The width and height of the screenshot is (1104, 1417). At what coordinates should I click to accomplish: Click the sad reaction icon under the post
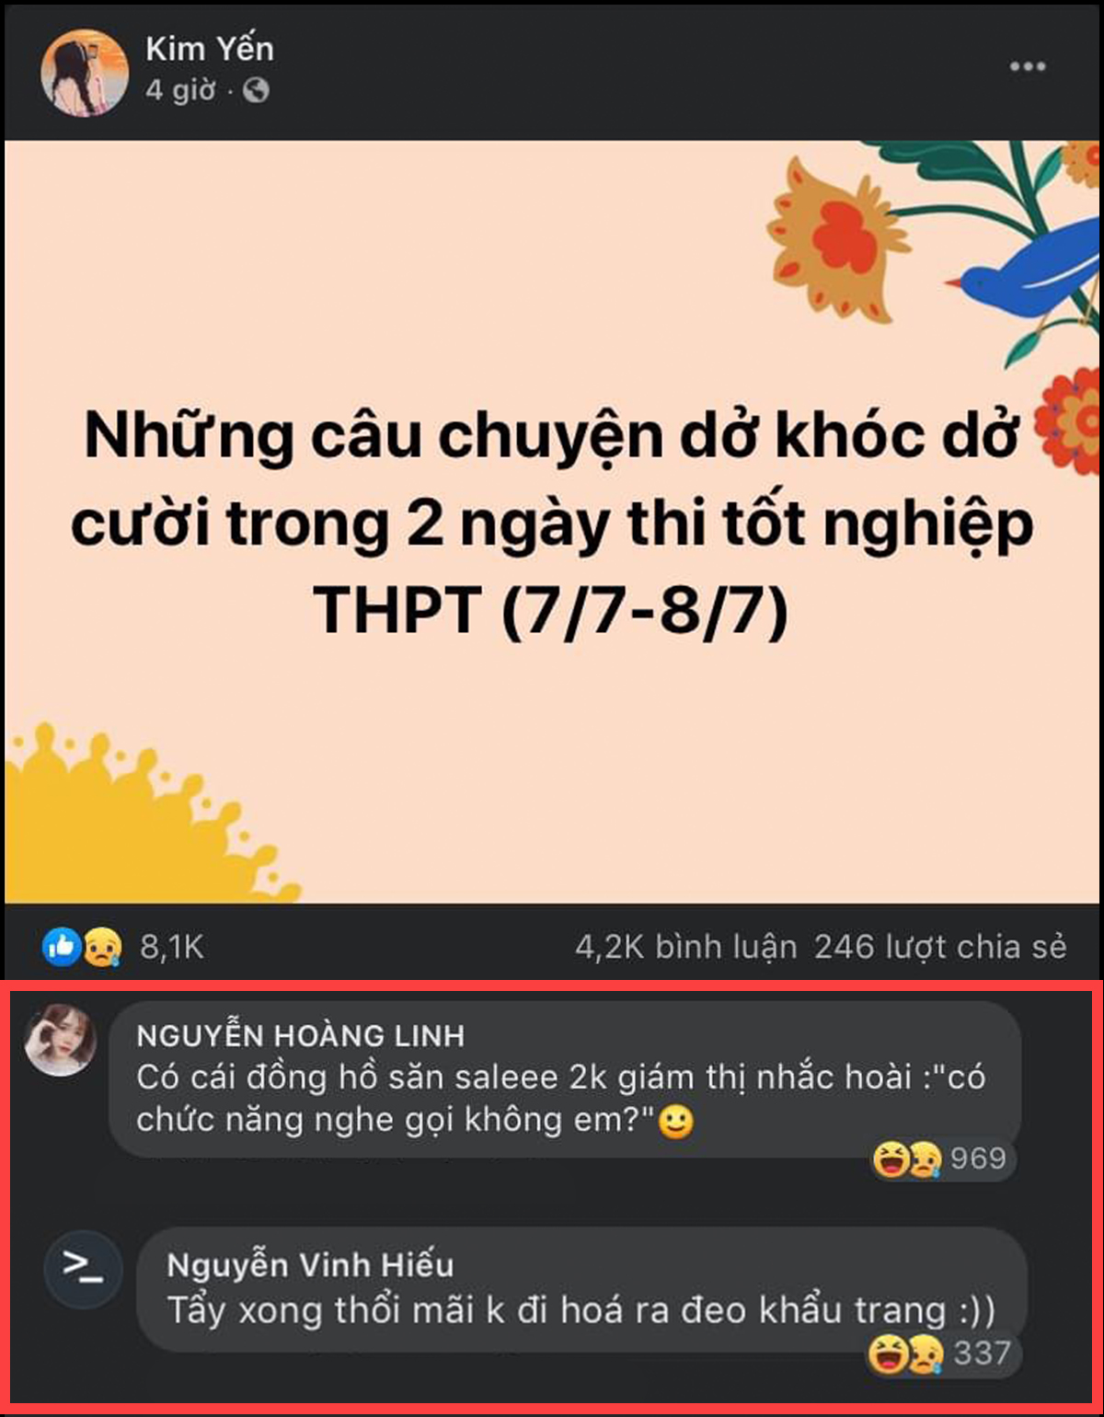click(102, 946)
